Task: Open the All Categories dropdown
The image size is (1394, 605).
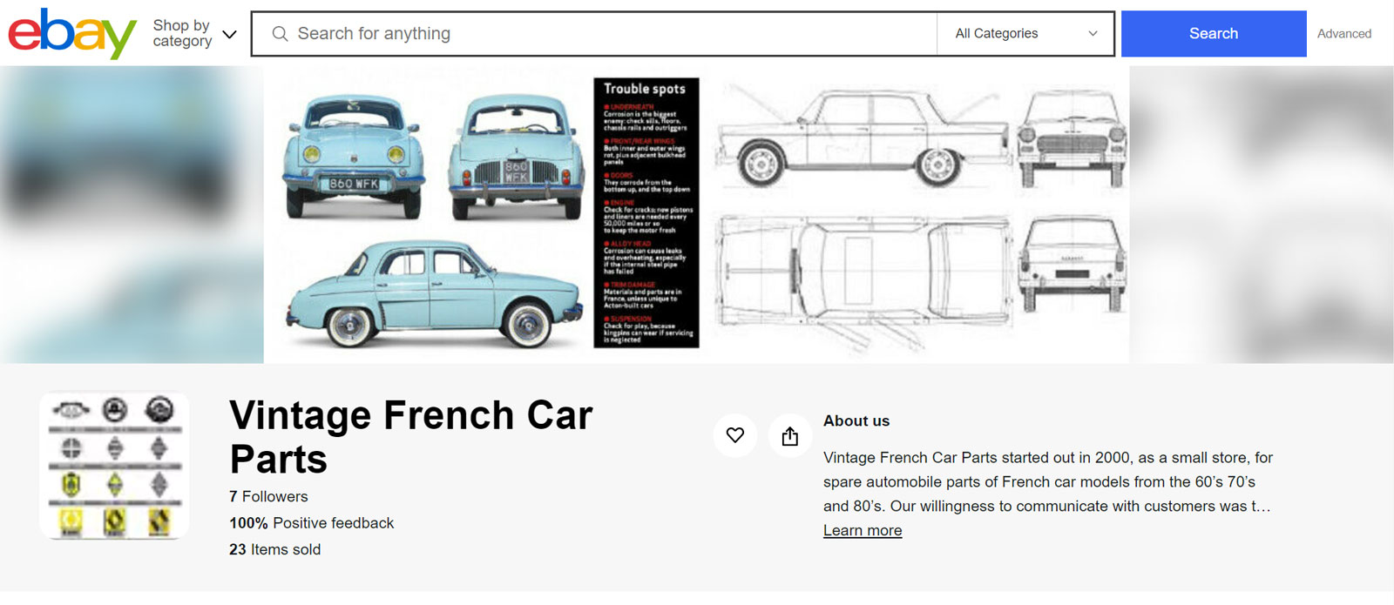Action: pos(1024,34)
